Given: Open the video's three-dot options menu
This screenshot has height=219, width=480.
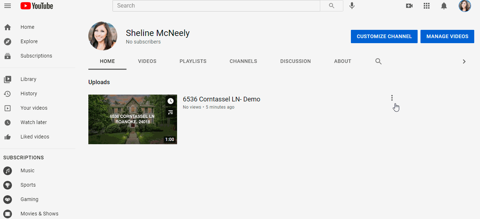Looking at the screenshot, I should (392, 98).
